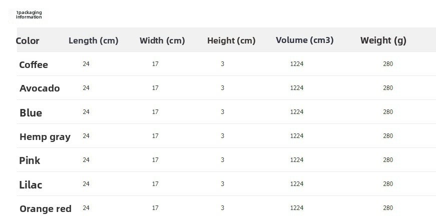
Task: Click the Pink color row label
Action: pos(30,160)
